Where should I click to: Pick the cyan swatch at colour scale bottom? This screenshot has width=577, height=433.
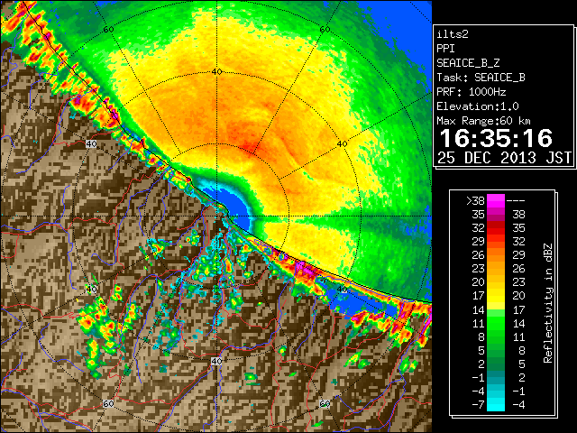point(496,404)
